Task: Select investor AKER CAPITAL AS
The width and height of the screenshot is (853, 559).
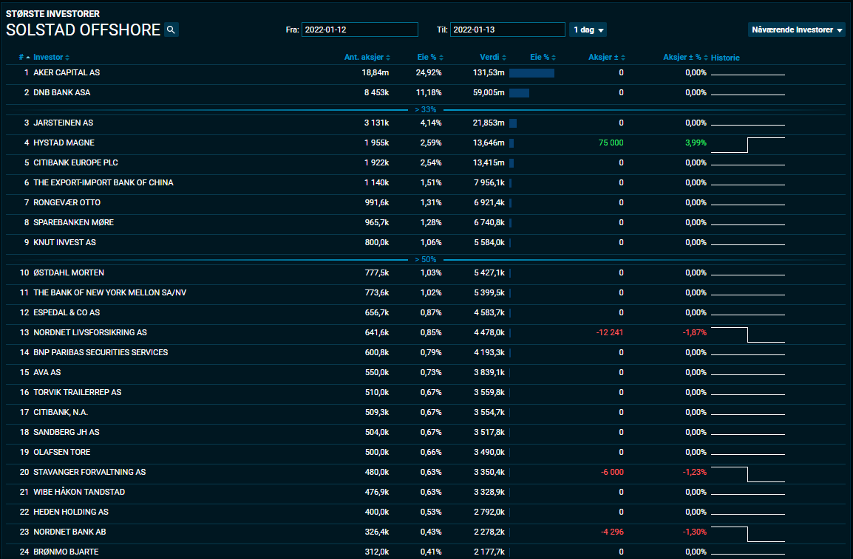Action: click(x=67, y=73)
